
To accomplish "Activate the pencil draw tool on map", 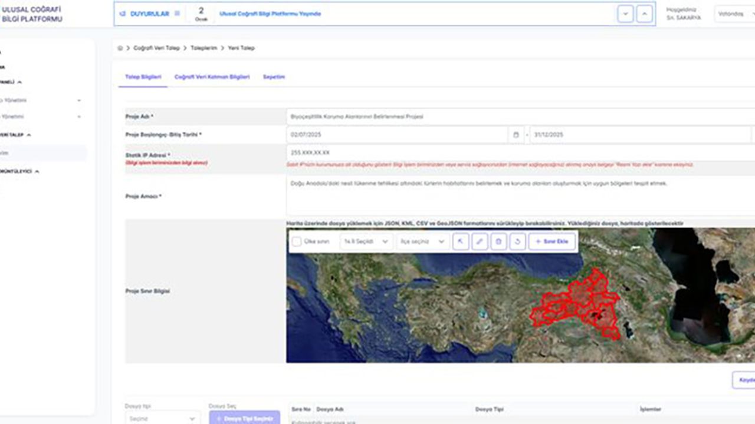I will pos(480,241).
